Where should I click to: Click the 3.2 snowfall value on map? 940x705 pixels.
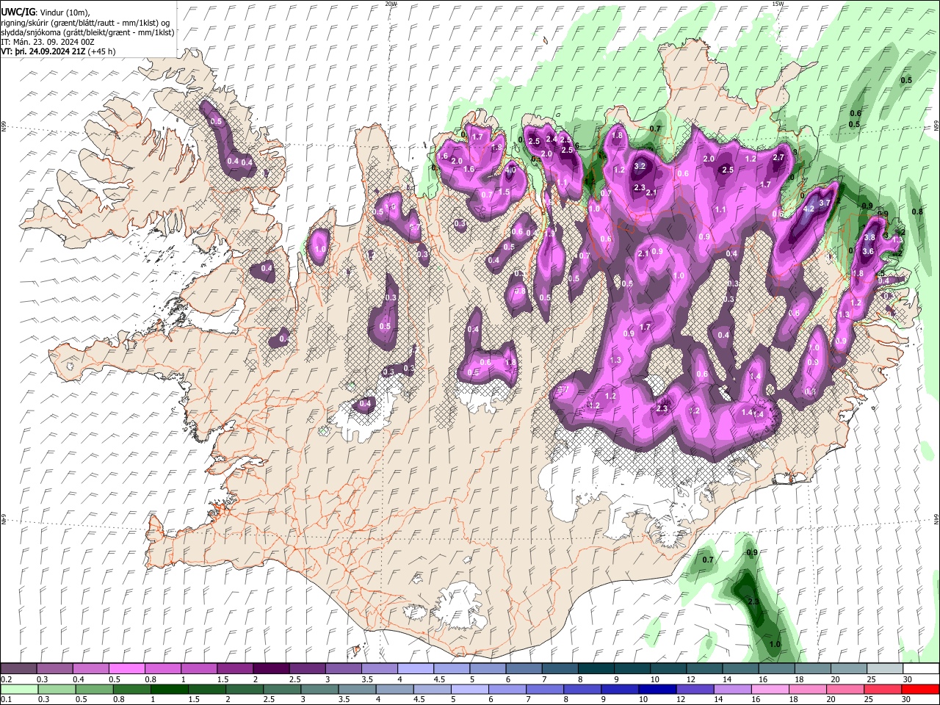(640, 166)
